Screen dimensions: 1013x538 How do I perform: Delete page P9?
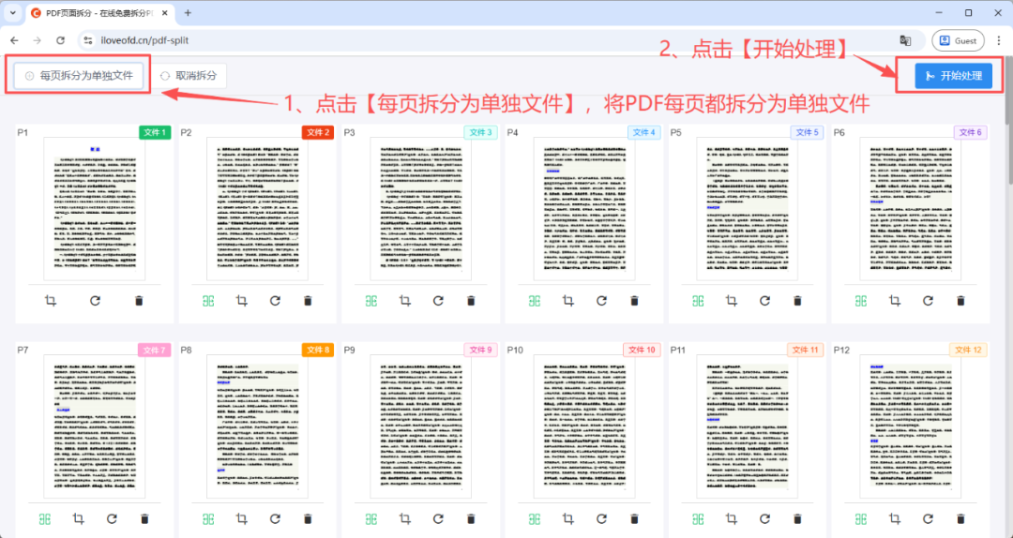pos(471,518)
